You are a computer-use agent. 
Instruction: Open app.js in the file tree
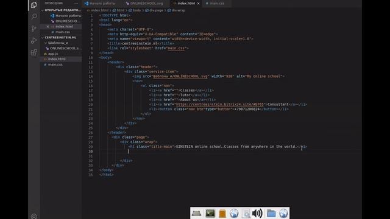point(53,54)
